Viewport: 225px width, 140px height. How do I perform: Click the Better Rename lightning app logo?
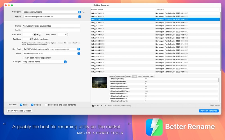154,127
